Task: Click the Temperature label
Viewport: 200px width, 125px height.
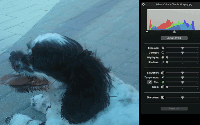Action: pos(152,77)
